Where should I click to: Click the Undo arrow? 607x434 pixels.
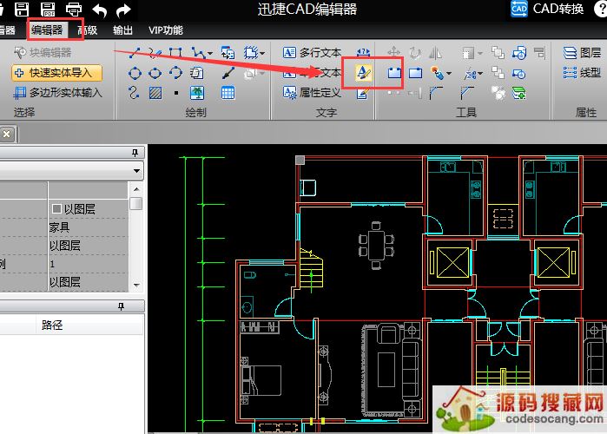[100, 10]
